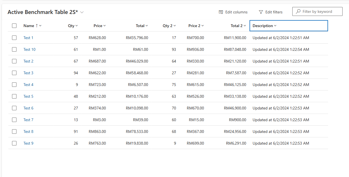The image size is (349, 177).
Task: Select the RM15.00 Price 2 cell
Action: point(196,120)
